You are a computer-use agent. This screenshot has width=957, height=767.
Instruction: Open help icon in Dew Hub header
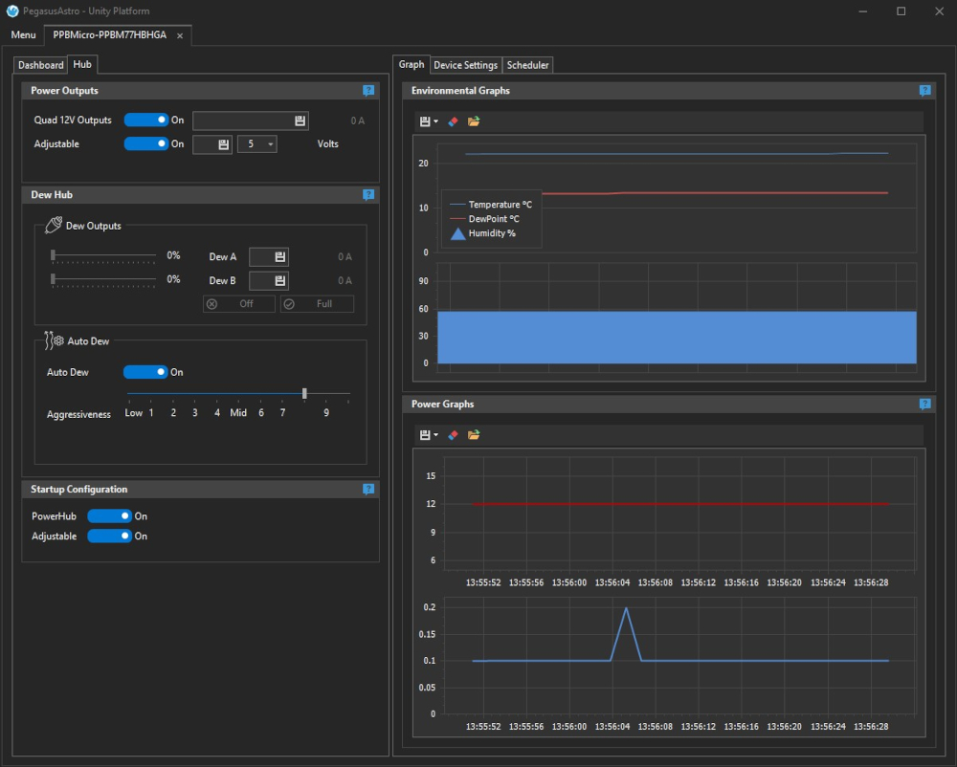pyautogui.click(x=368, y=195)
